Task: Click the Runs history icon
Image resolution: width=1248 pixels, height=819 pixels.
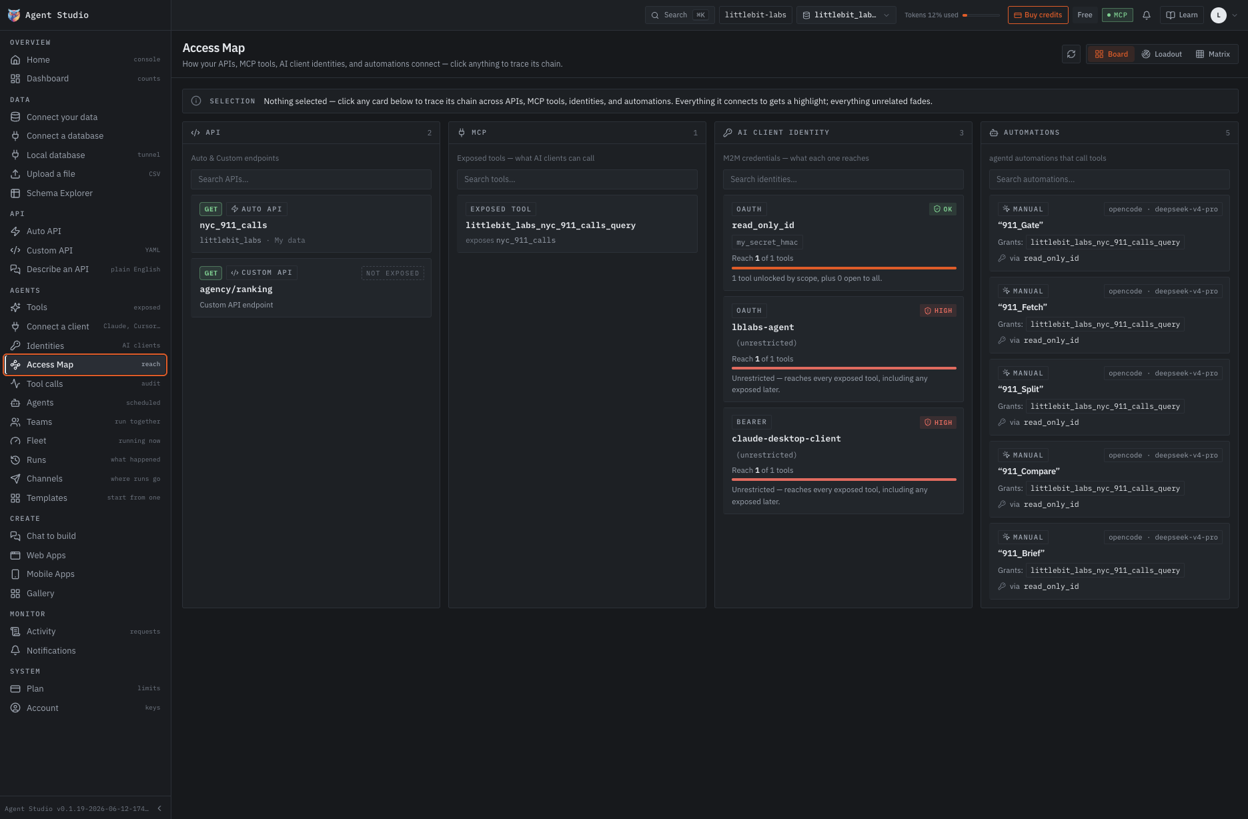Action: (x=15, y=460)
